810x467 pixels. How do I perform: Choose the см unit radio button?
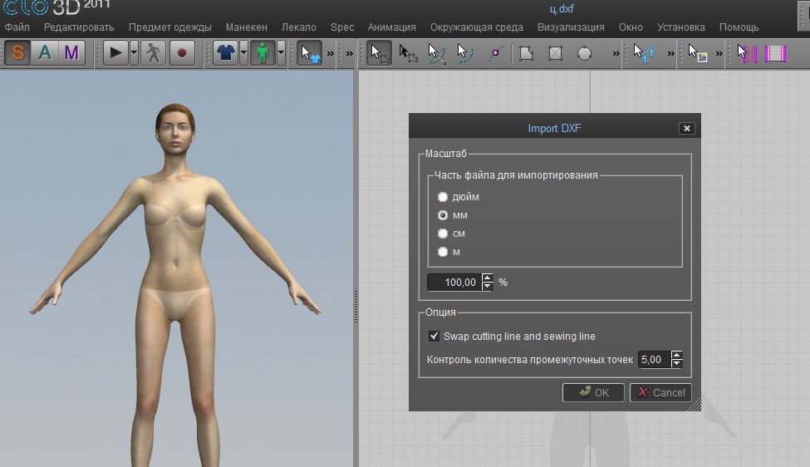pyautogui.click(x=443, y=233)
